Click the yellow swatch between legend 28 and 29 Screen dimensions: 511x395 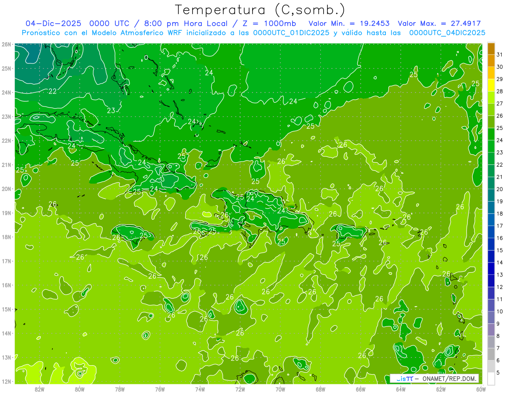(x=491, y=85)
